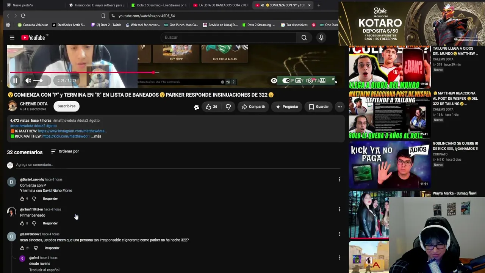Expand the description with ...más

pos(96,136)
